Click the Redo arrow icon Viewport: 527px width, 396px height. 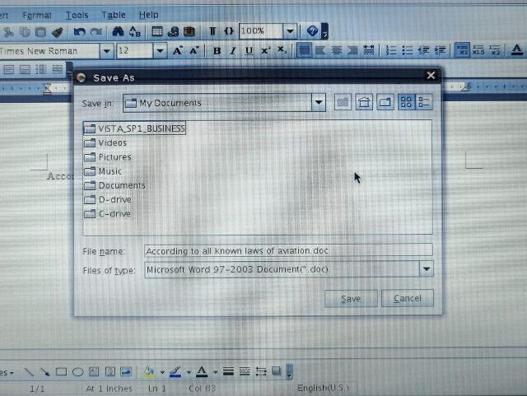tap(96, 32)
